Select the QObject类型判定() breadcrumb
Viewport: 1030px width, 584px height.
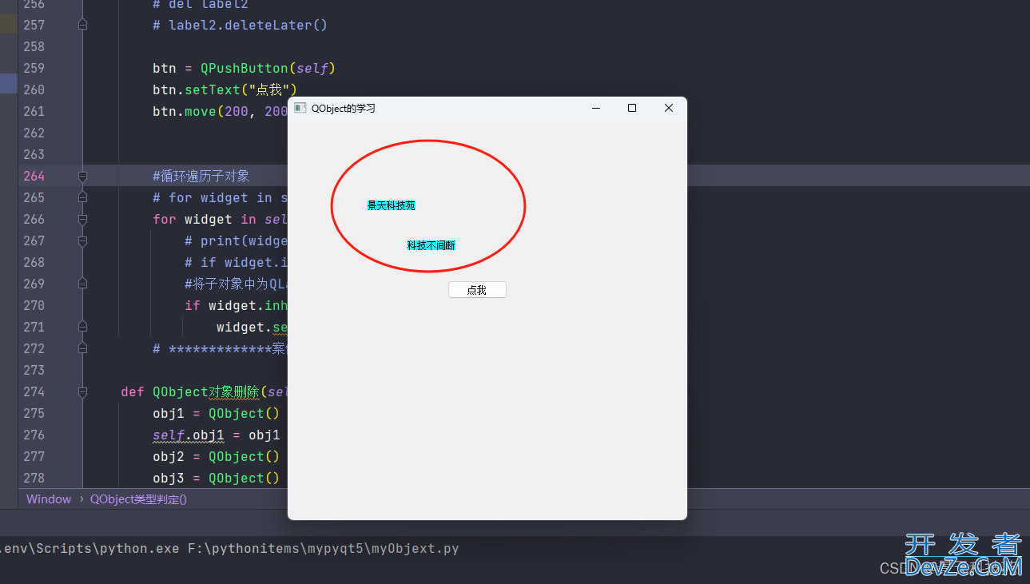coord(138,499)
